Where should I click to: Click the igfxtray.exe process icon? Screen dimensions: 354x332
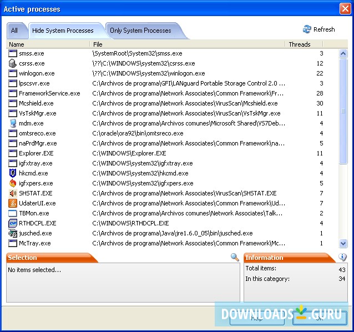pyautogui.click(x=13, y=163)
